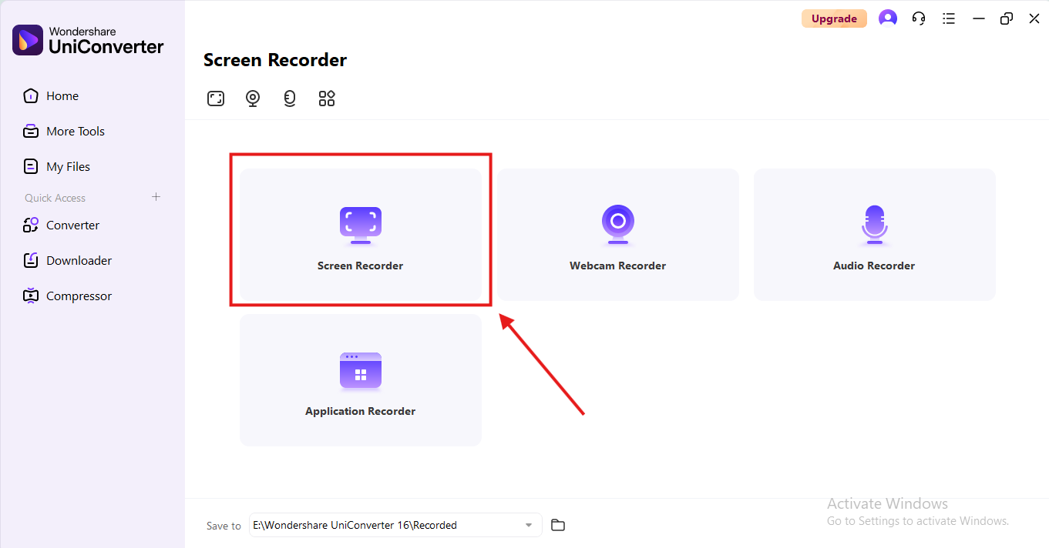Open the user account avatar

[888, 18]
